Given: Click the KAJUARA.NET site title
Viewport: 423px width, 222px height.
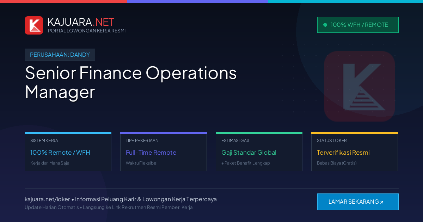Looking at the screenshot, I should pos(81,22).
